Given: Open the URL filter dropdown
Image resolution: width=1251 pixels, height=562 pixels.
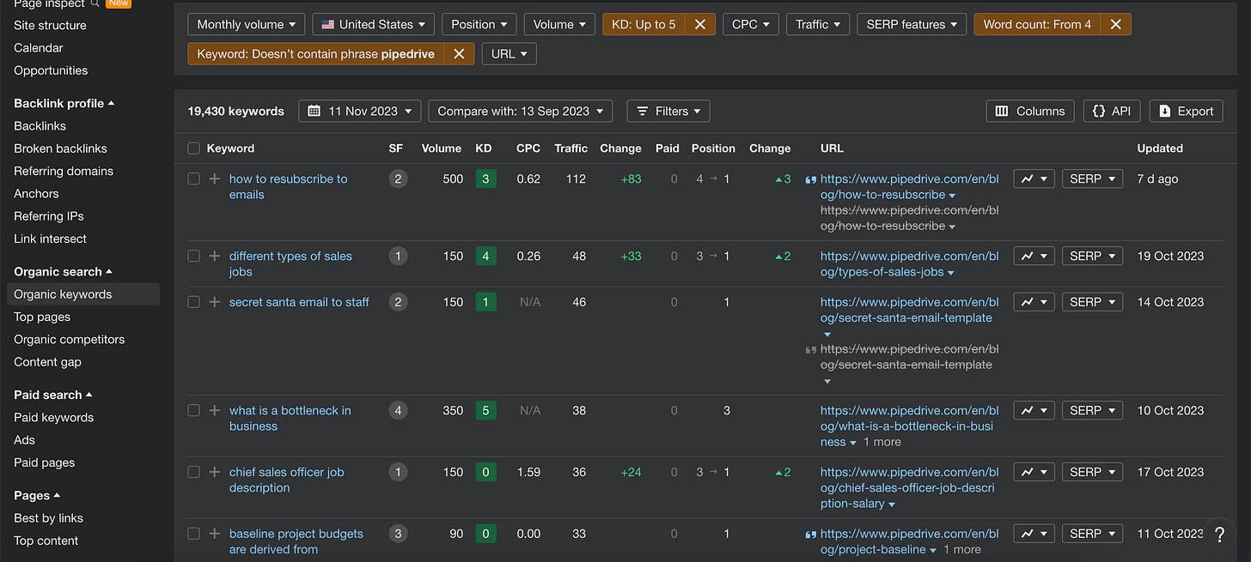Looking at the screenshot, I should tap(510, 54).
